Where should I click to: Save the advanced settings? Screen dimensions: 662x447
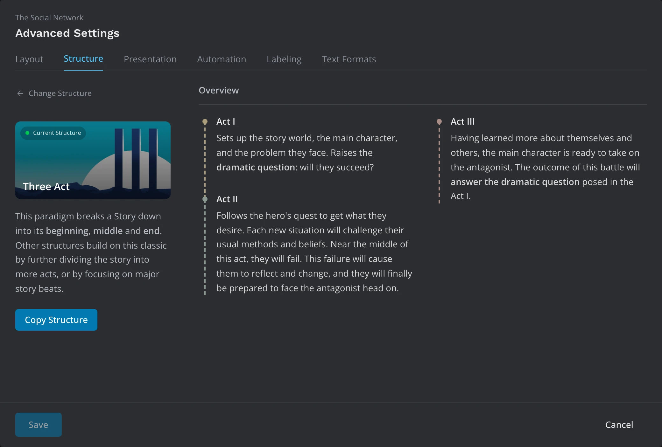click(x=39, y=425)
